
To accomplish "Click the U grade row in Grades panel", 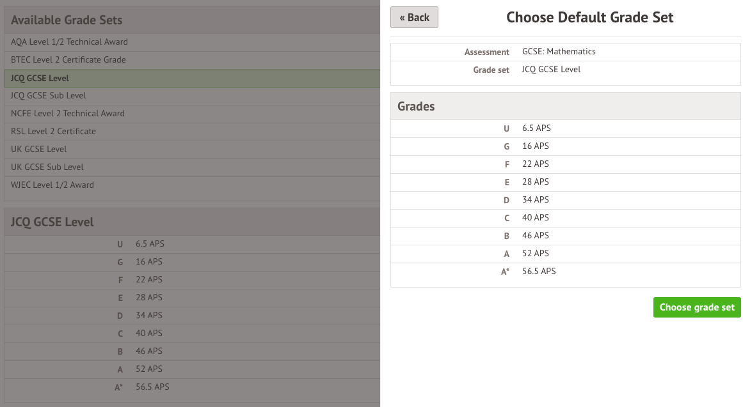I will pyautogui.click(x=565, y=128).
